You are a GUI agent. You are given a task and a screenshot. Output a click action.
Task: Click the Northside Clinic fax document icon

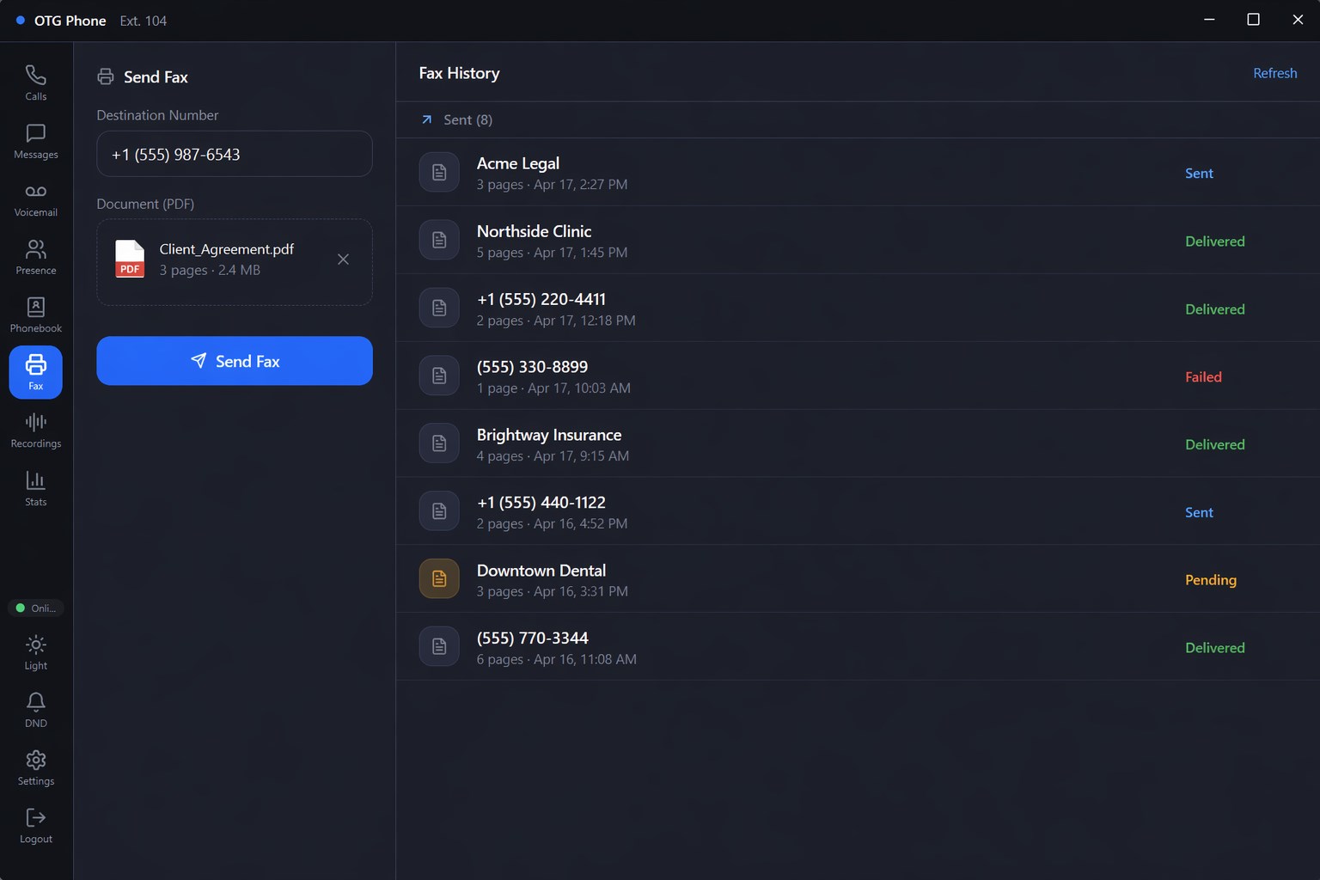(x=439, y=240)
